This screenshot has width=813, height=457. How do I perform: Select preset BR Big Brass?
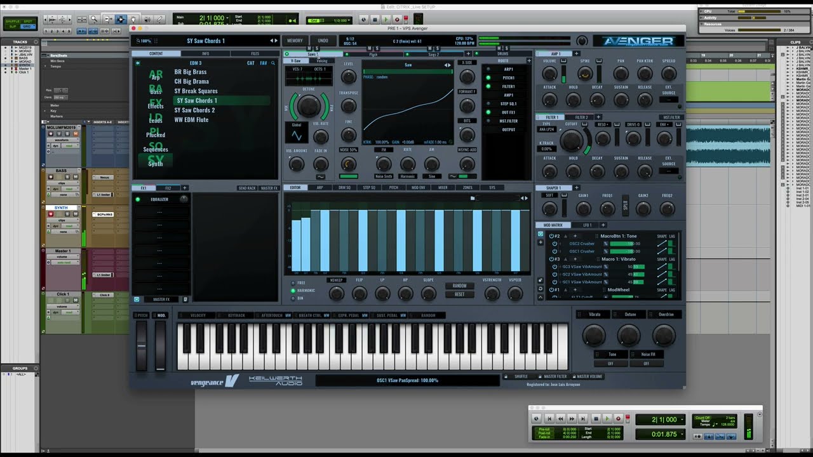[x=191, y=72]
